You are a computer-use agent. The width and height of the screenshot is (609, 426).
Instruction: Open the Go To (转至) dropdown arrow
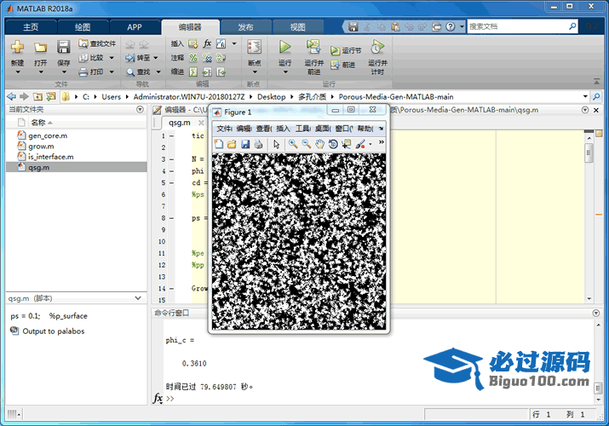pos(156,58)
